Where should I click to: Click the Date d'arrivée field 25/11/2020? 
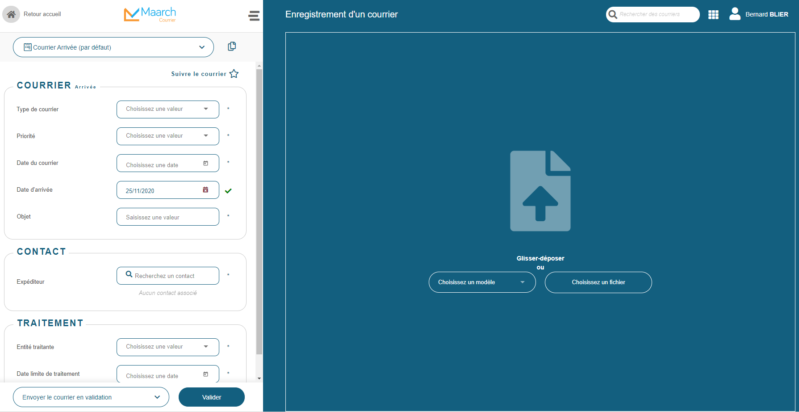(x=168, y=190)
